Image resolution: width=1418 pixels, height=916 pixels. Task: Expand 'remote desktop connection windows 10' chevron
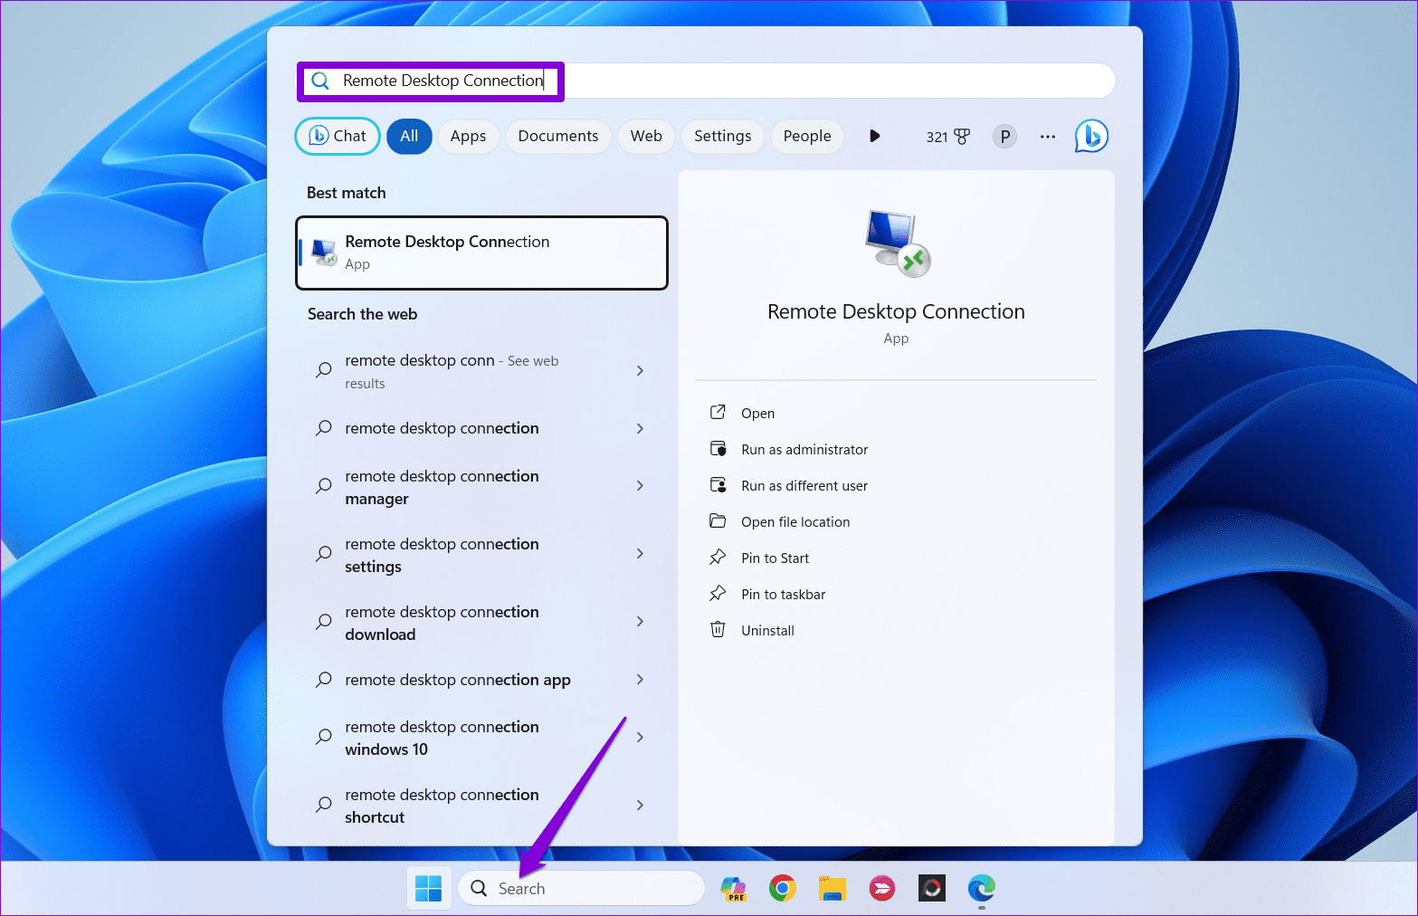pos(640,738)
